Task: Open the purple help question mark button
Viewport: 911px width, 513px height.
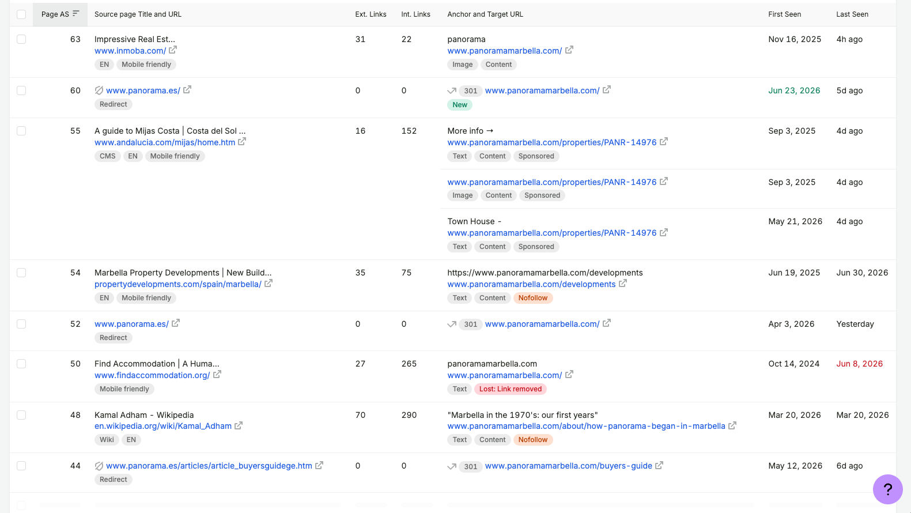Action: point(888,489)
